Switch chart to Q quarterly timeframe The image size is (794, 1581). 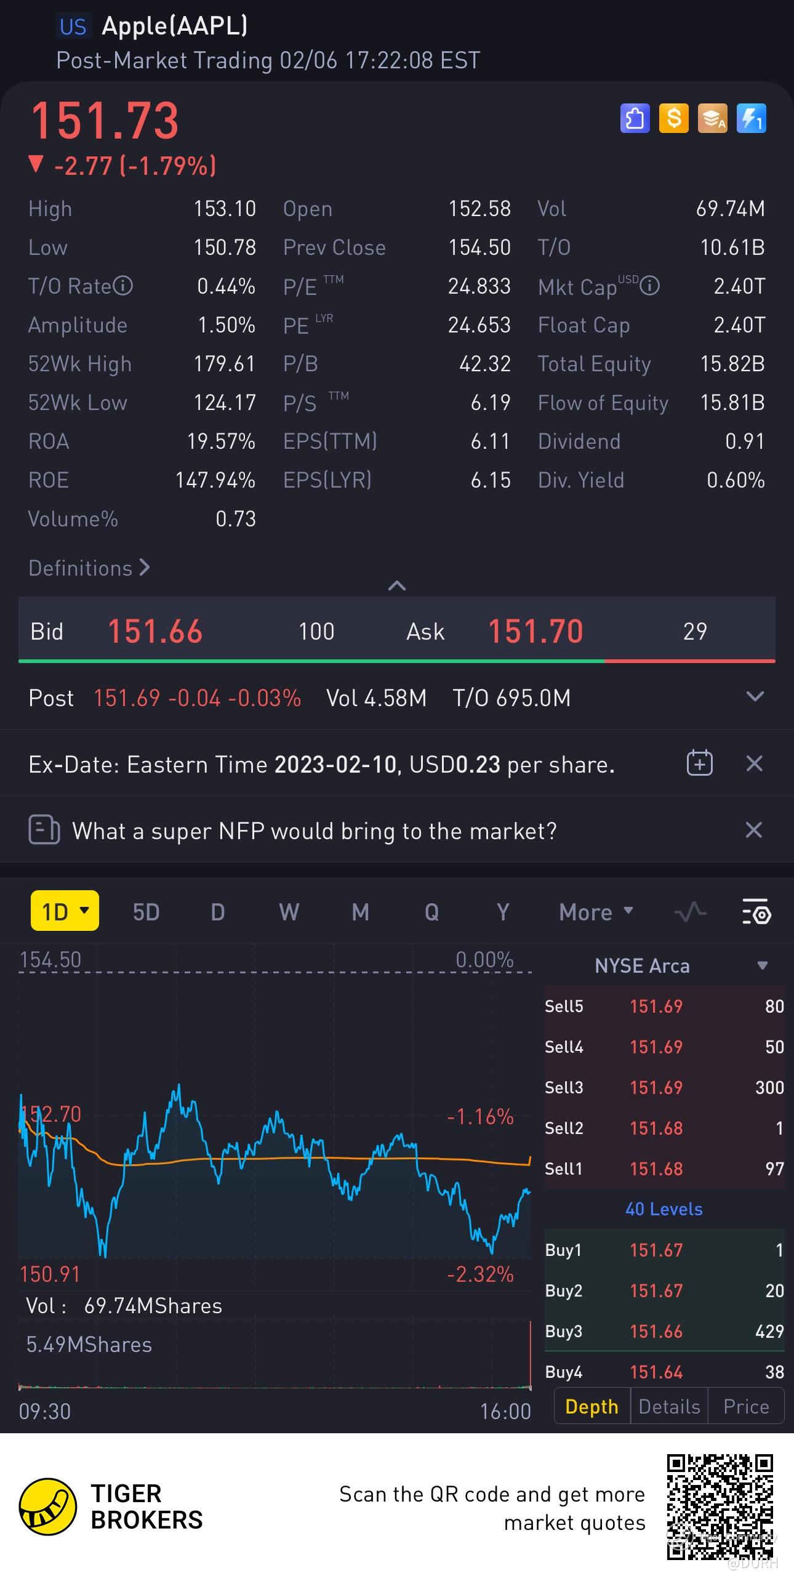431,912
